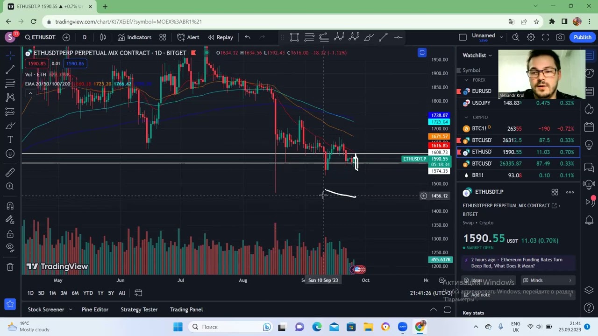This screenshot has height=336, width=598.
Task: Open the Ideas lightbulb sidebar icon
Action: 589,145
